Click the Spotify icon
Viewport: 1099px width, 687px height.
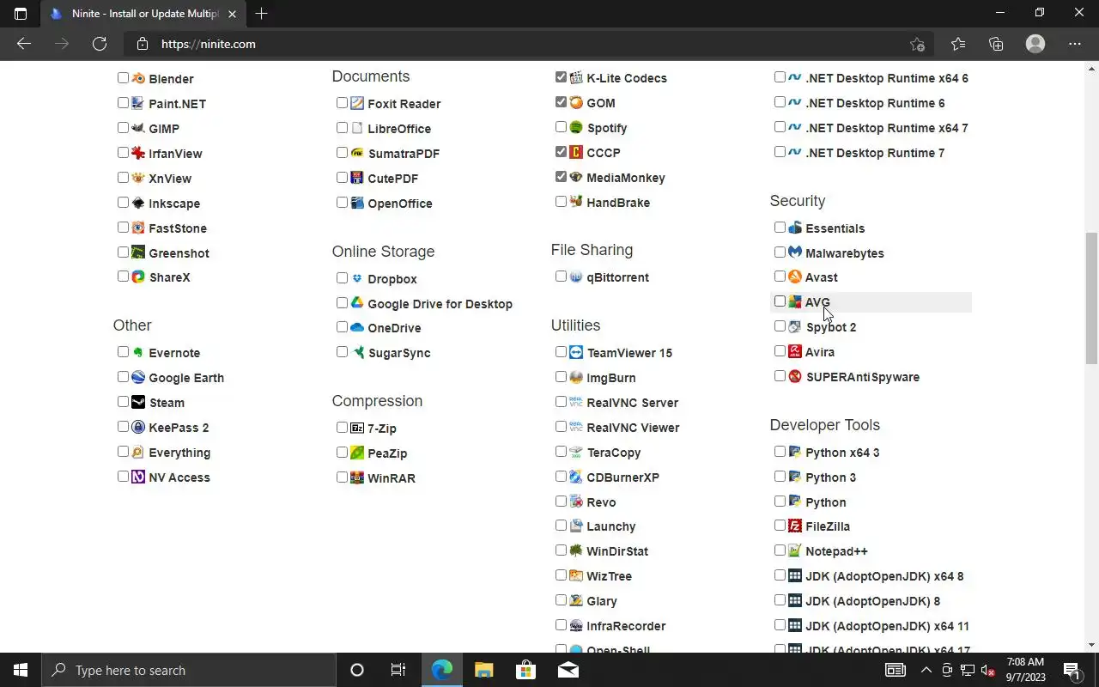pos(576,127)
